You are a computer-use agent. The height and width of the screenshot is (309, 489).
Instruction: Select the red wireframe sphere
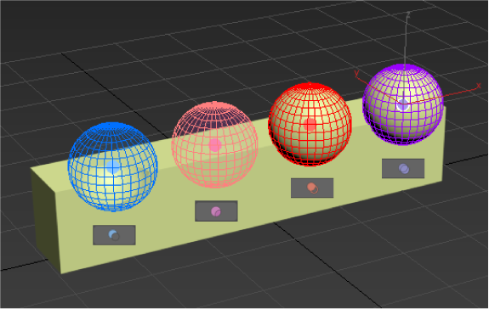click(310, 124)
